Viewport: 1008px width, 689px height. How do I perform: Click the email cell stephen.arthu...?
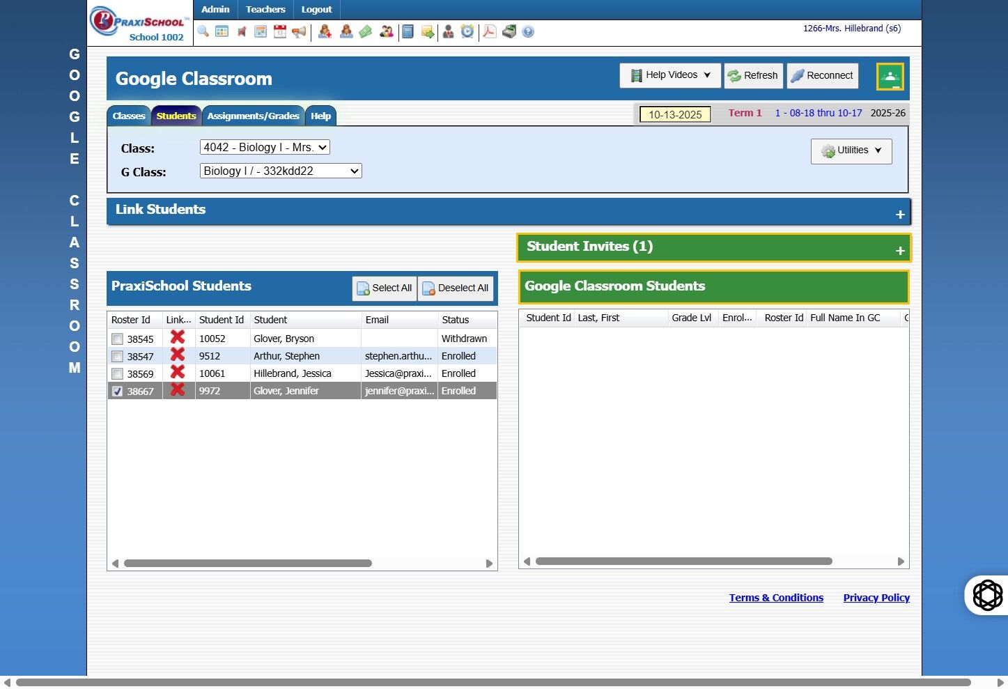point(398,356)
